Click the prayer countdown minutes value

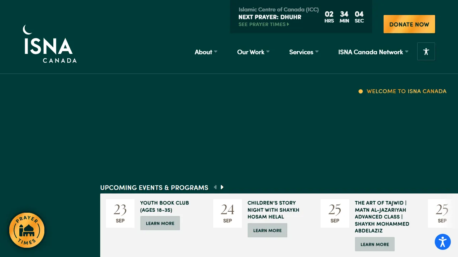pos(344,14)
